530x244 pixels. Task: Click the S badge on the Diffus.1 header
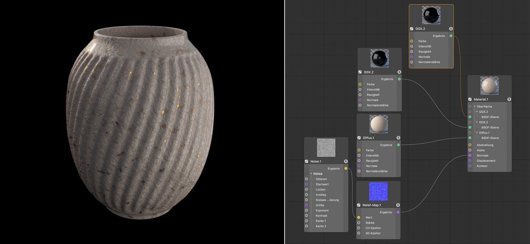398,138
